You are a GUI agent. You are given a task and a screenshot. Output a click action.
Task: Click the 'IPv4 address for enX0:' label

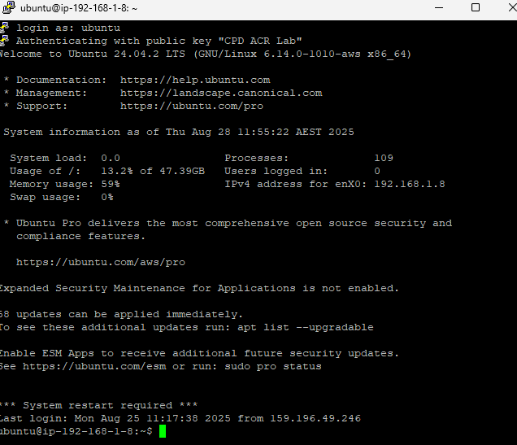(295, 184)
